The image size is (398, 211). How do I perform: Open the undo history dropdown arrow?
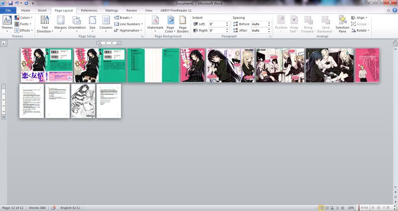[21, 3]
